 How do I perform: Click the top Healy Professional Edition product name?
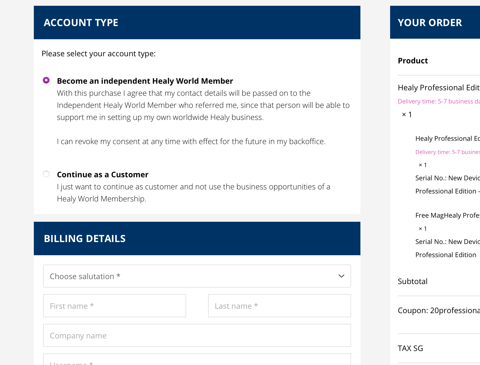point(438,88)
